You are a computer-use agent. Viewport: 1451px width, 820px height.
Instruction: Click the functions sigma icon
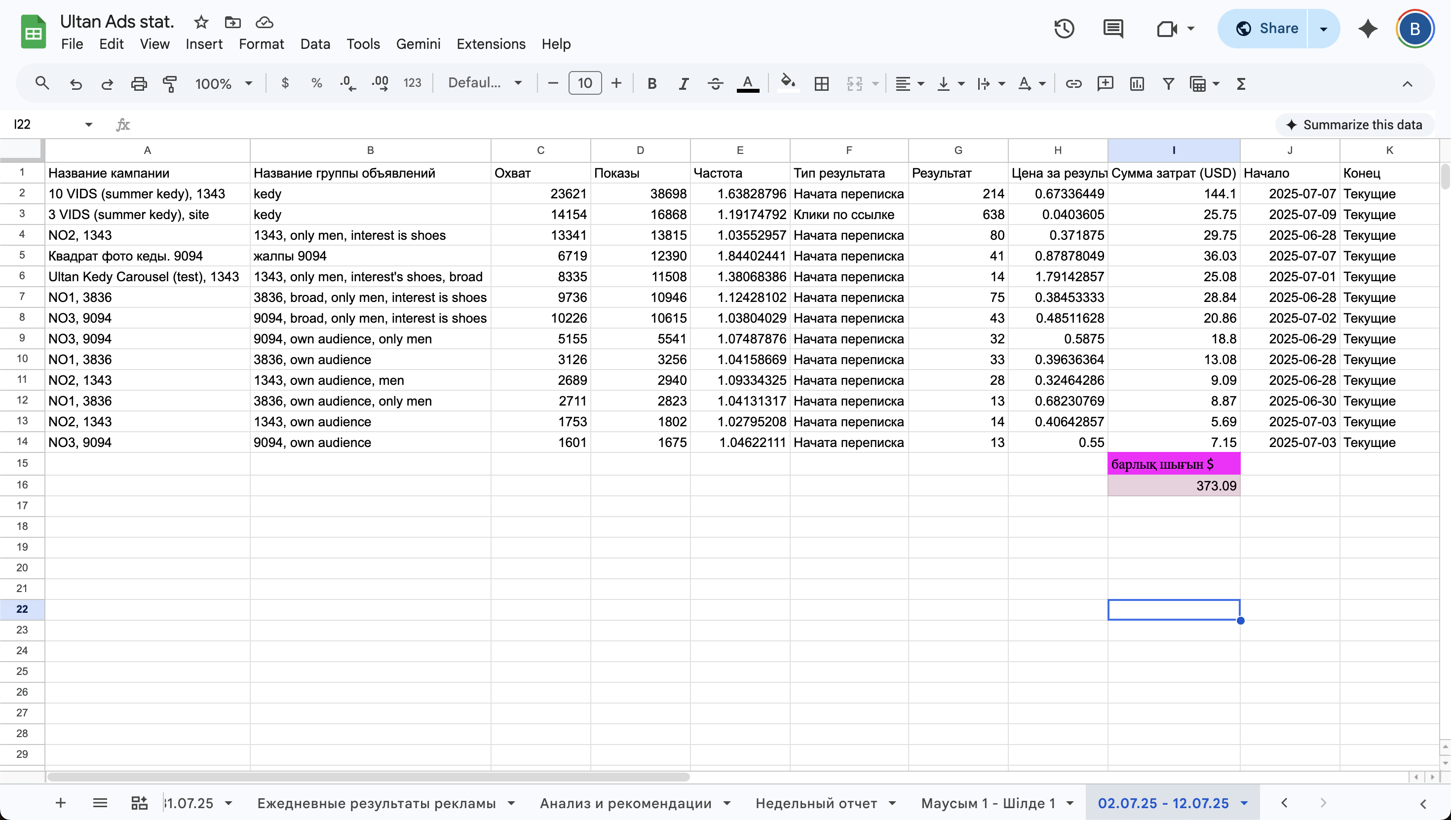pos(1241,84)
